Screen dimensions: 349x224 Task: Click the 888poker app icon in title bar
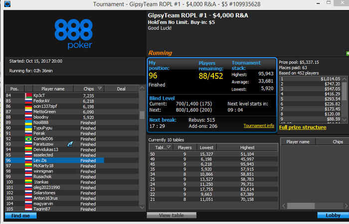[x=7, y=4]
